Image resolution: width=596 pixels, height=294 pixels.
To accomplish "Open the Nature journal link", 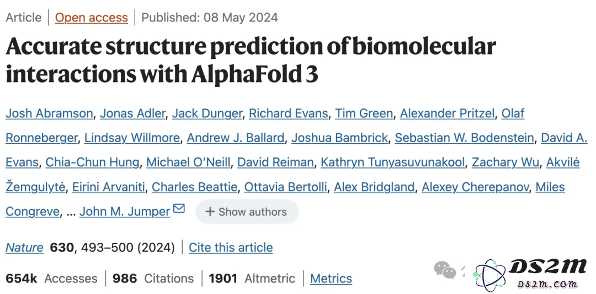I will 24,247.
